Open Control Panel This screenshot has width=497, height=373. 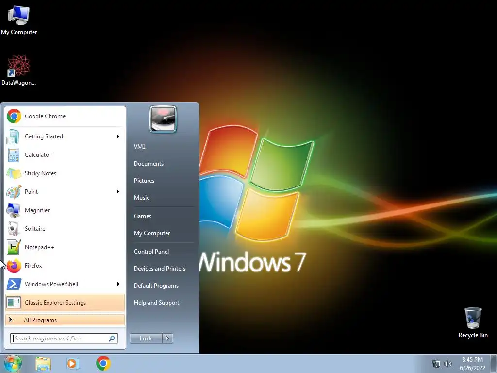point(151,252)
